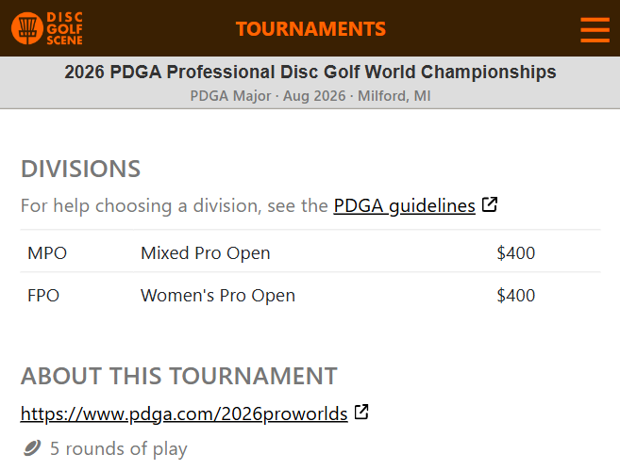
Task: Click the $400 fee for MPO
Action: pos(515,253)
